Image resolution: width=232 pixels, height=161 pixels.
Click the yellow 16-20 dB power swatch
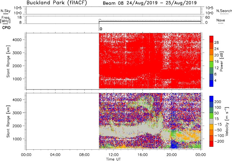(211, 58)
